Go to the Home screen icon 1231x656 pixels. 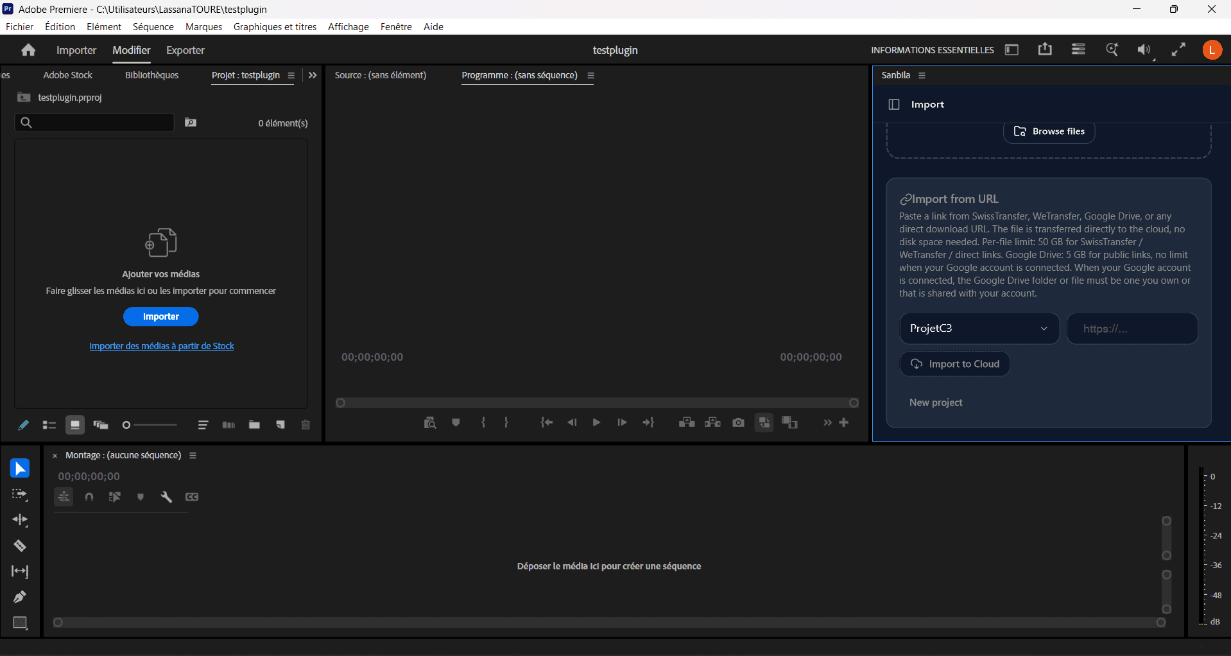click(28, 50)
